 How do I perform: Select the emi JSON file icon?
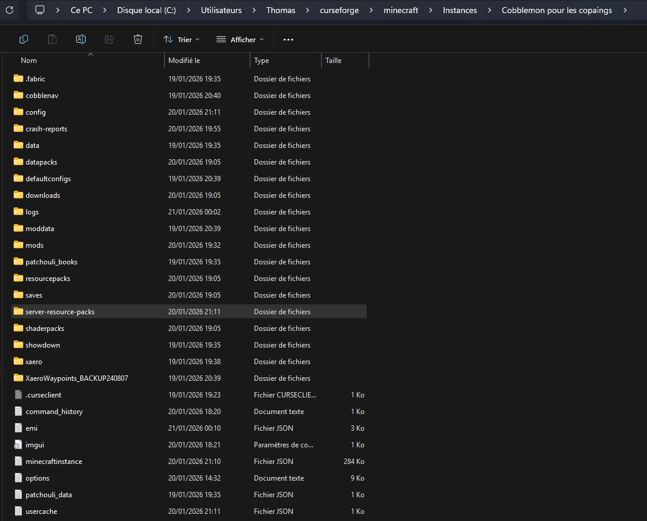point(18,428)
